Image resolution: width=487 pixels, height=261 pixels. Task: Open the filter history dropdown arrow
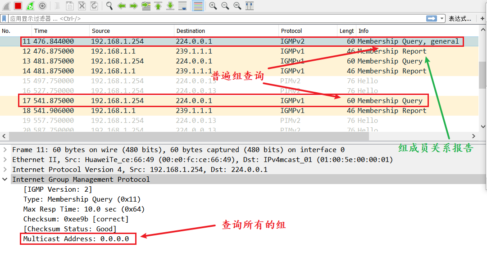click(441, 18)
